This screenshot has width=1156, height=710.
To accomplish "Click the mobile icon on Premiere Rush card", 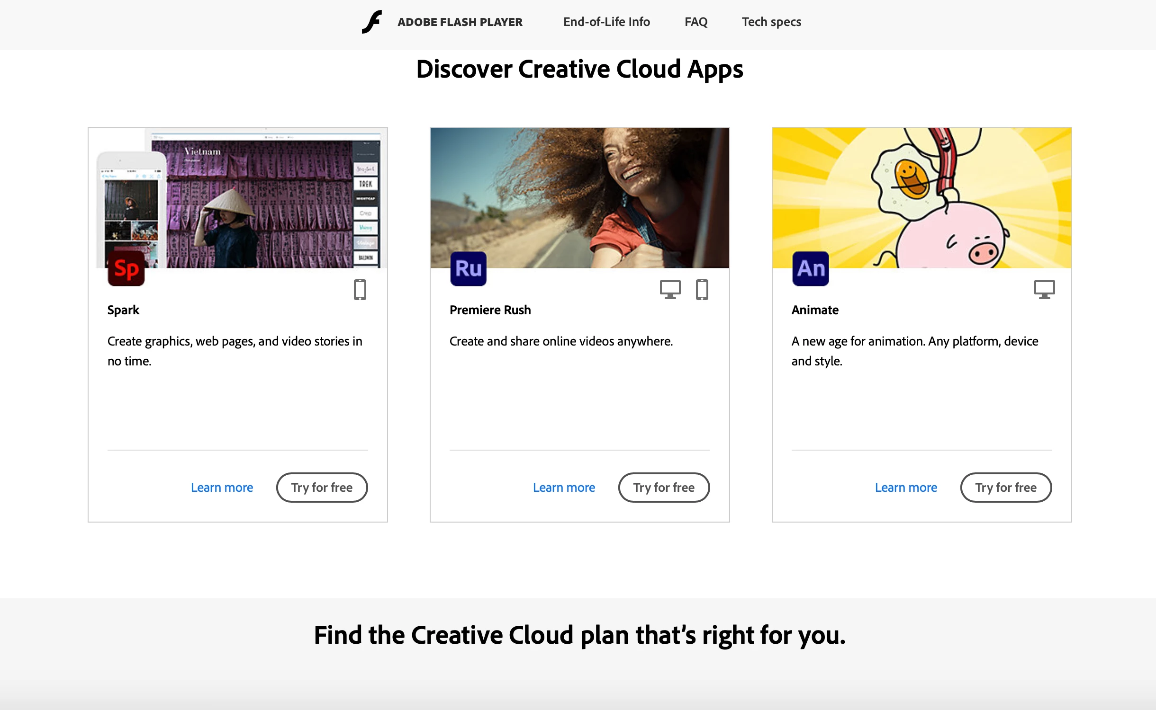I will 702,290.
